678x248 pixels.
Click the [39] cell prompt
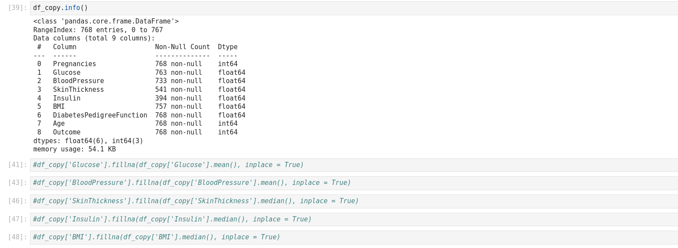(17, 8)
